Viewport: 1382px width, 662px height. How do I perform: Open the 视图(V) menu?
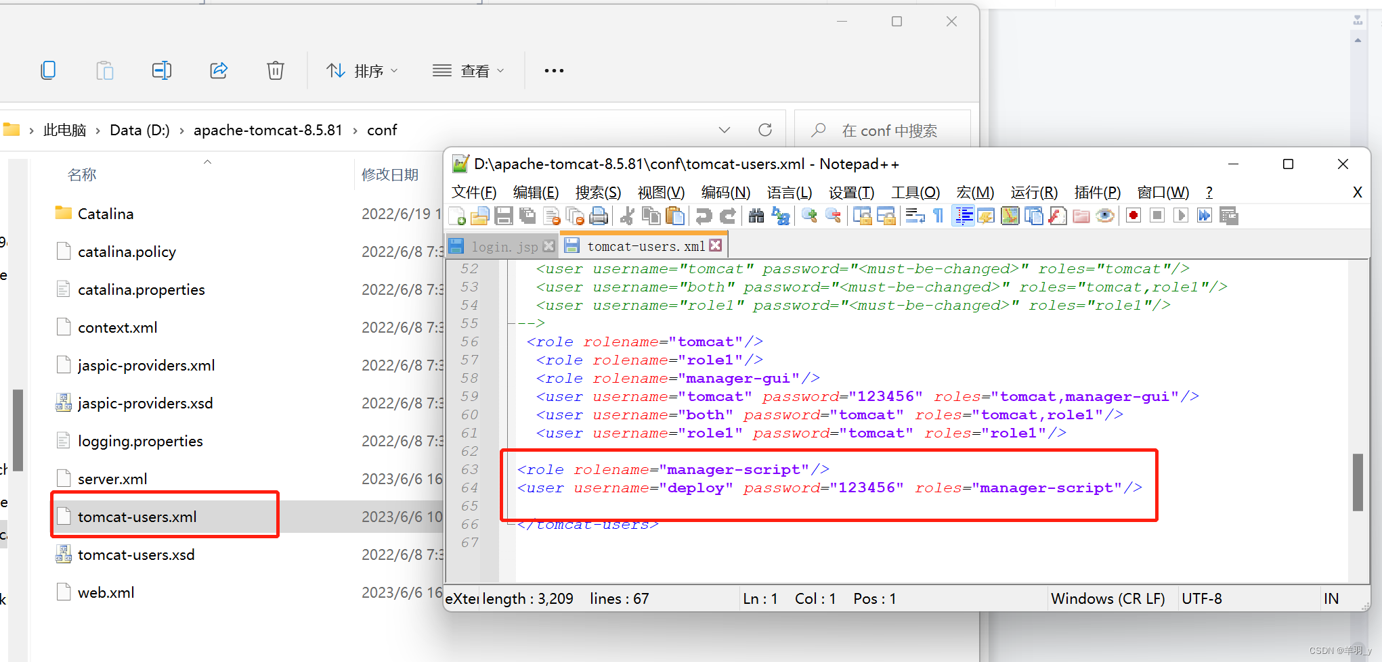661,193
